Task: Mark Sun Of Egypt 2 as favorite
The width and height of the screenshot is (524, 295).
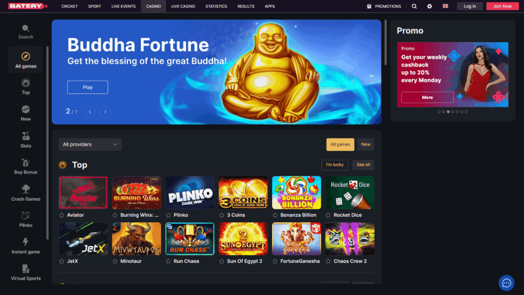Action: (222, 261)
